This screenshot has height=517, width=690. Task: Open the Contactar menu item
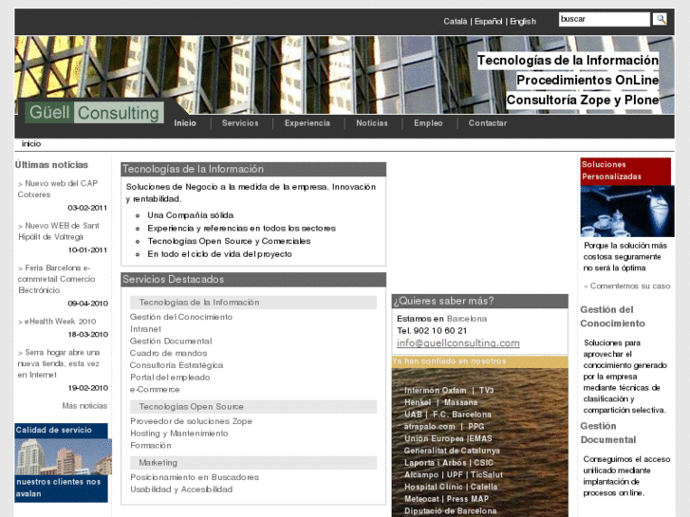pyautogui.click(x=488, y=123)
